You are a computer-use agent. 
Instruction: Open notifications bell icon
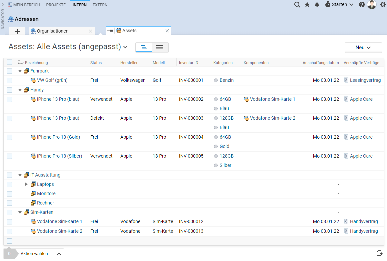click(x=317, y=5)
